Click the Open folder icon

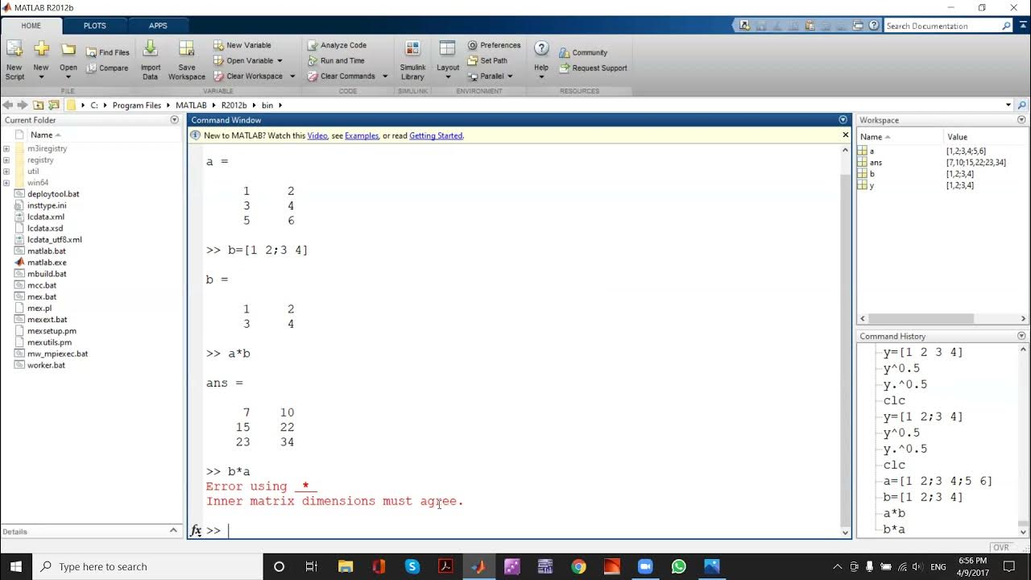click(68, 50)
